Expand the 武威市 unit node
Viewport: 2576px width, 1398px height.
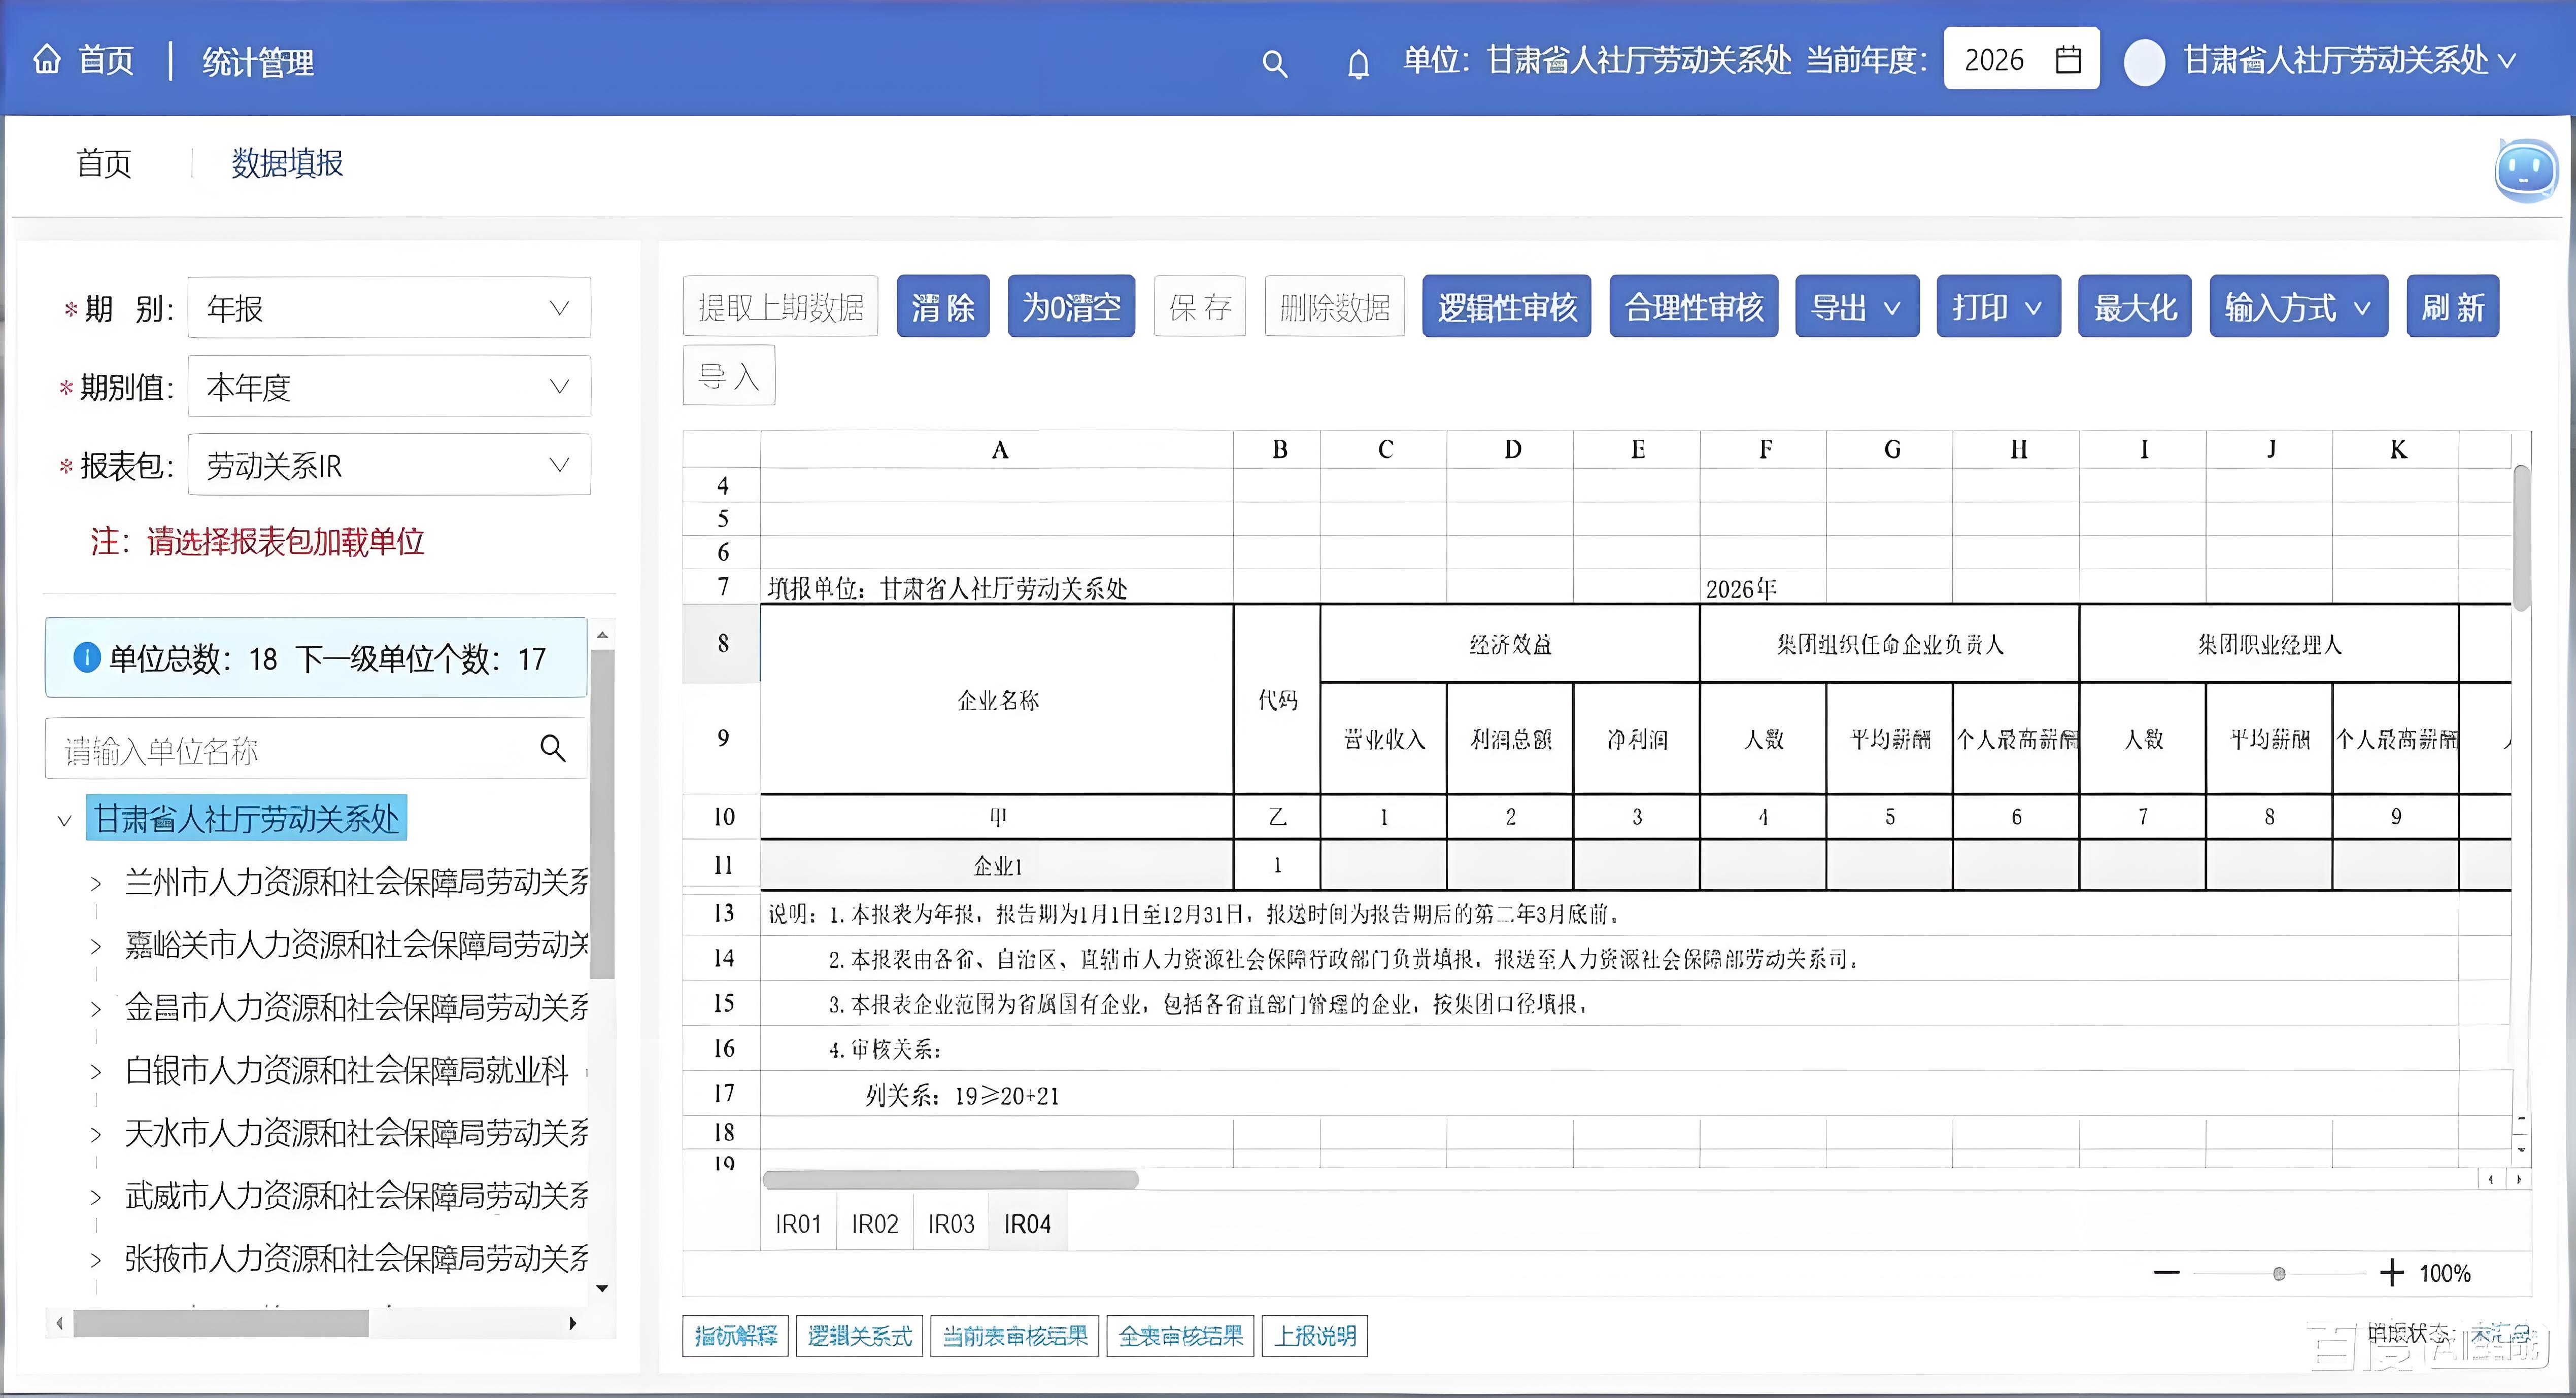pos(95,1197)
